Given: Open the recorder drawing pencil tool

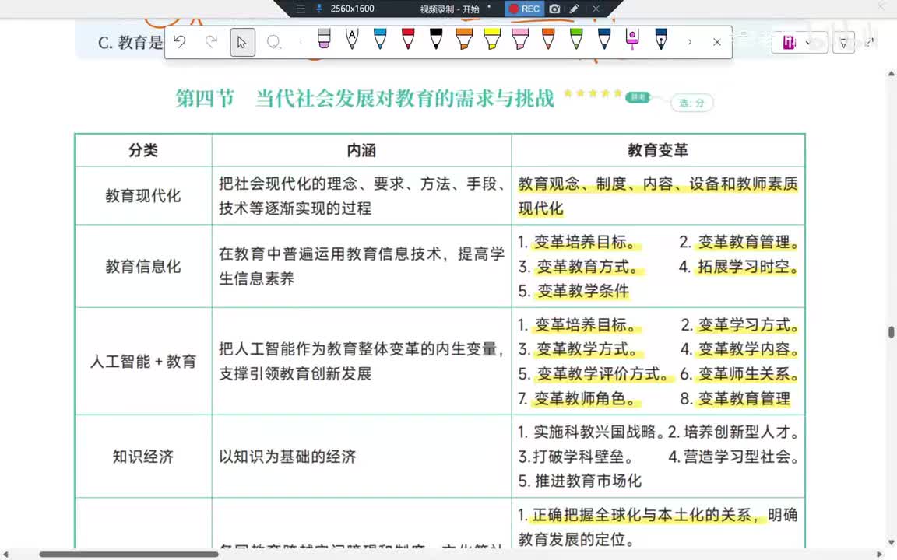Looking at the screenshot, I should (x=575, y=9).
